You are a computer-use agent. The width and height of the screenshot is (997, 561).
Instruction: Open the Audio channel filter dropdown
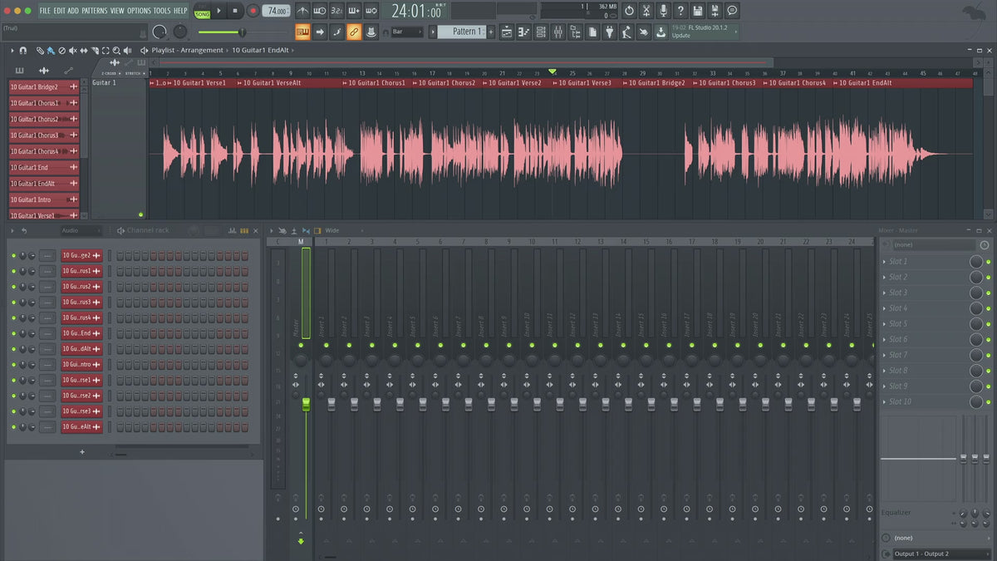coord(81,230)
